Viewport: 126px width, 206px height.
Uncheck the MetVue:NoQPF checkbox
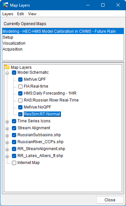click(21, 107)
